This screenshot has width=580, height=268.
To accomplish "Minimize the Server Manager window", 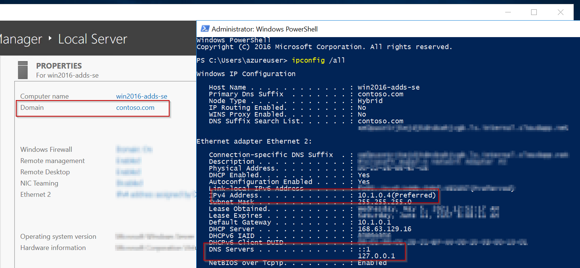I will 508,12.
